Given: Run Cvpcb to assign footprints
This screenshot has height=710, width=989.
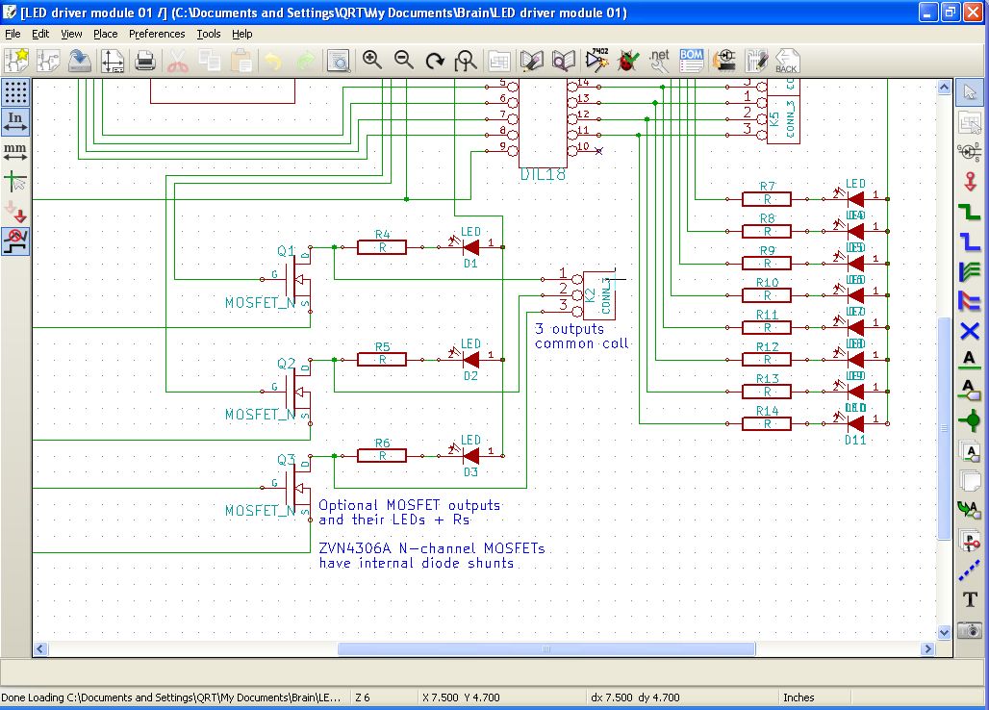Looking at the screenshot, I should 724,61.
